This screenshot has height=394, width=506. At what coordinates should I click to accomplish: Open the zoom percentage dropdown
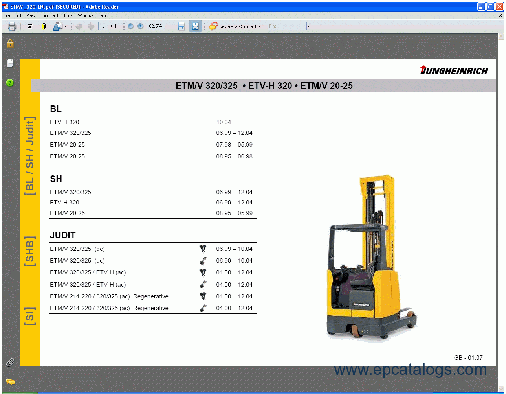tap(166, 26)
